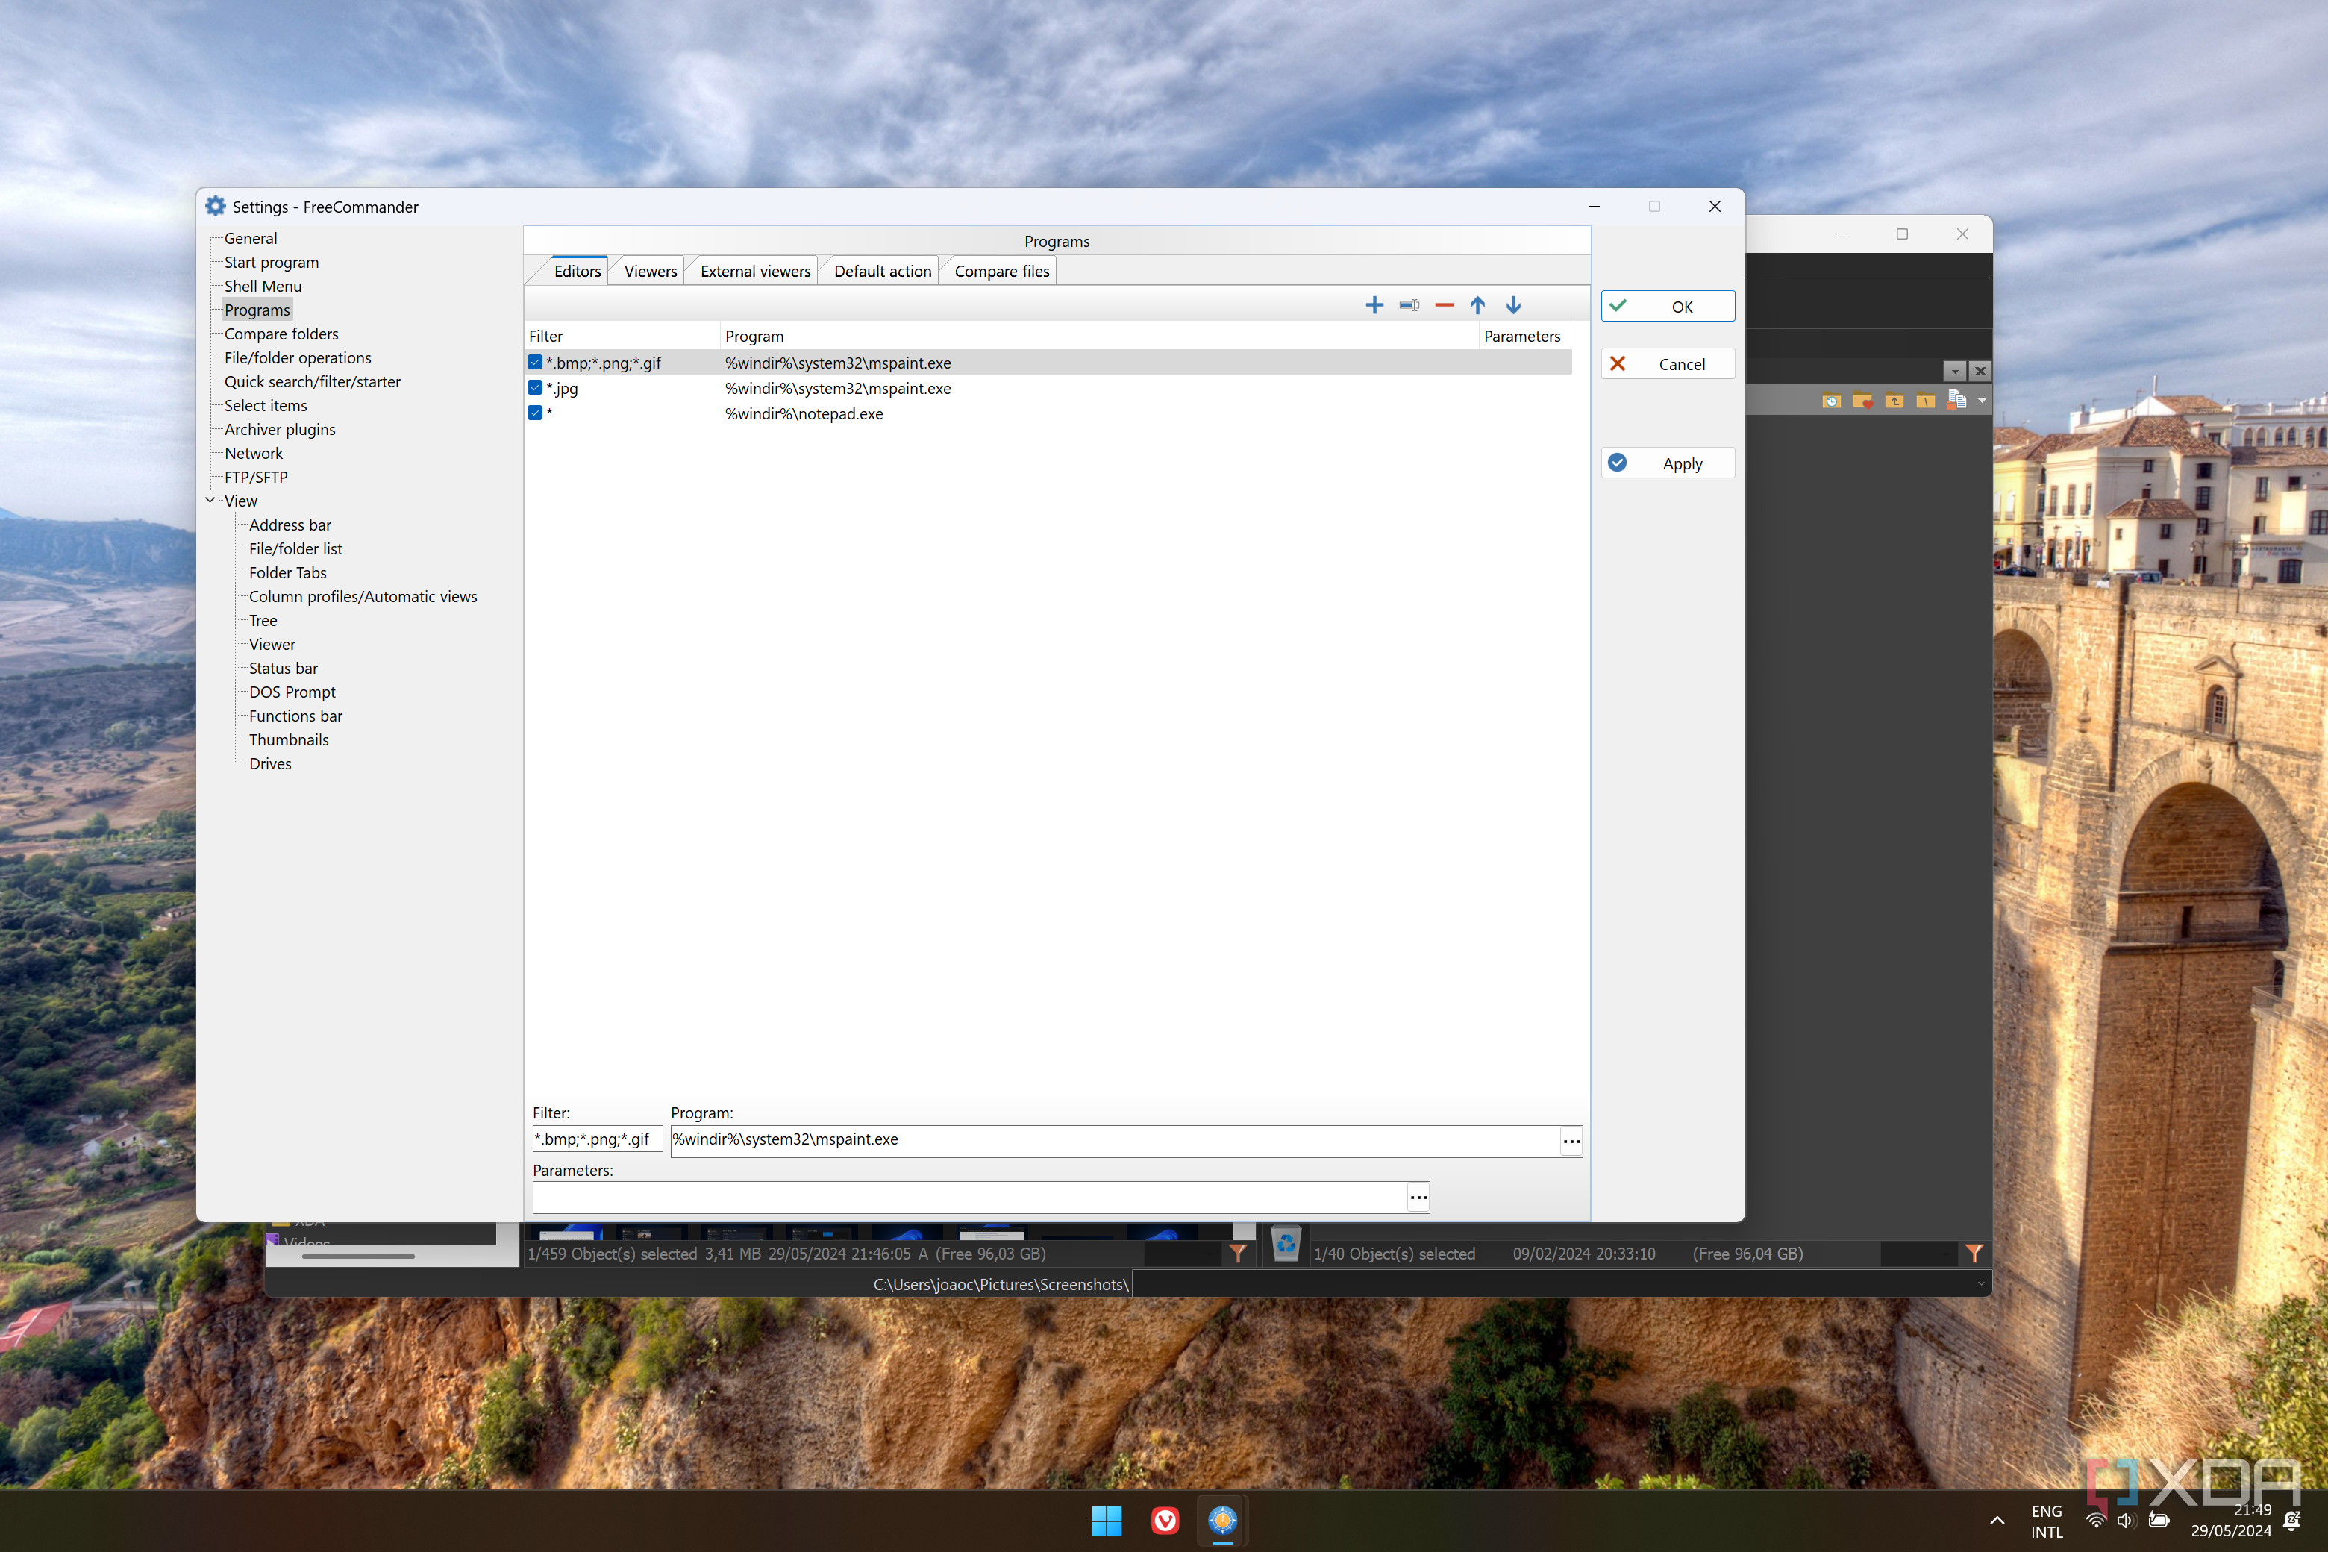Image resolution: width=2328 pixels, height=1552 pixels.
Task: Click the Cancel button
Action: 1668,364
